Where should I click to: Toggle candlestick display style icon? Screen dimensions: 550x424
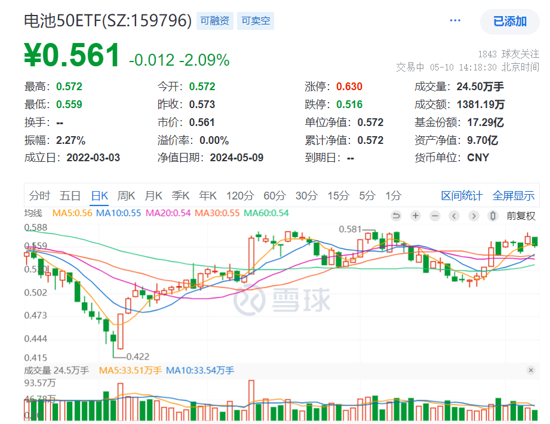(x=492, y=216)
